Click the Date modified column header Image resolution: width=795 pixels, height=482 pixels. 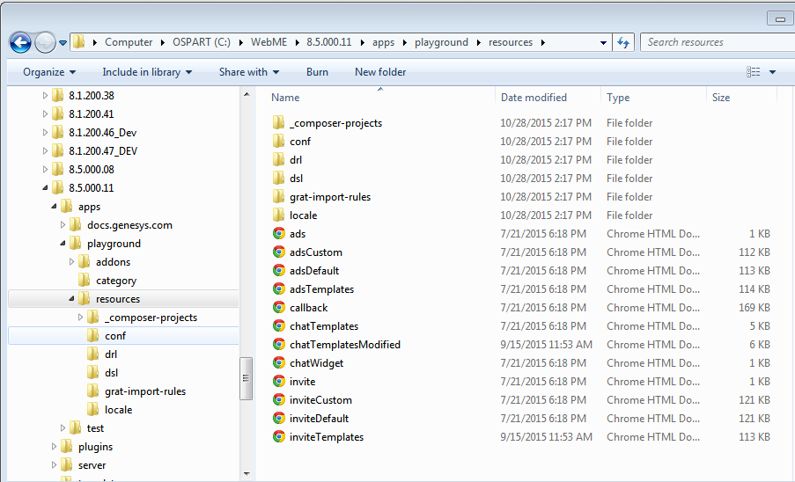[534, 98]
